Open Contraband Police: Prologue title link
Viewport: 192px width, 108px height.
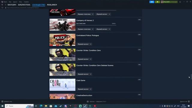tap(88, 35)
